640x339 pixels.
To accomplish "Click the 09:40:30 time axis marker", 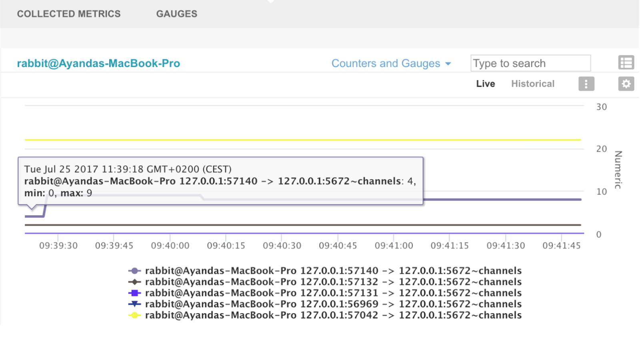I will tap(282, 246).
